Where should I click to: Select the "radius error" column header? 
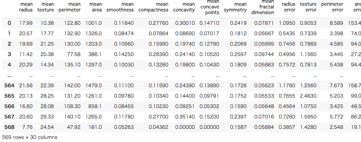click(289, 7)
